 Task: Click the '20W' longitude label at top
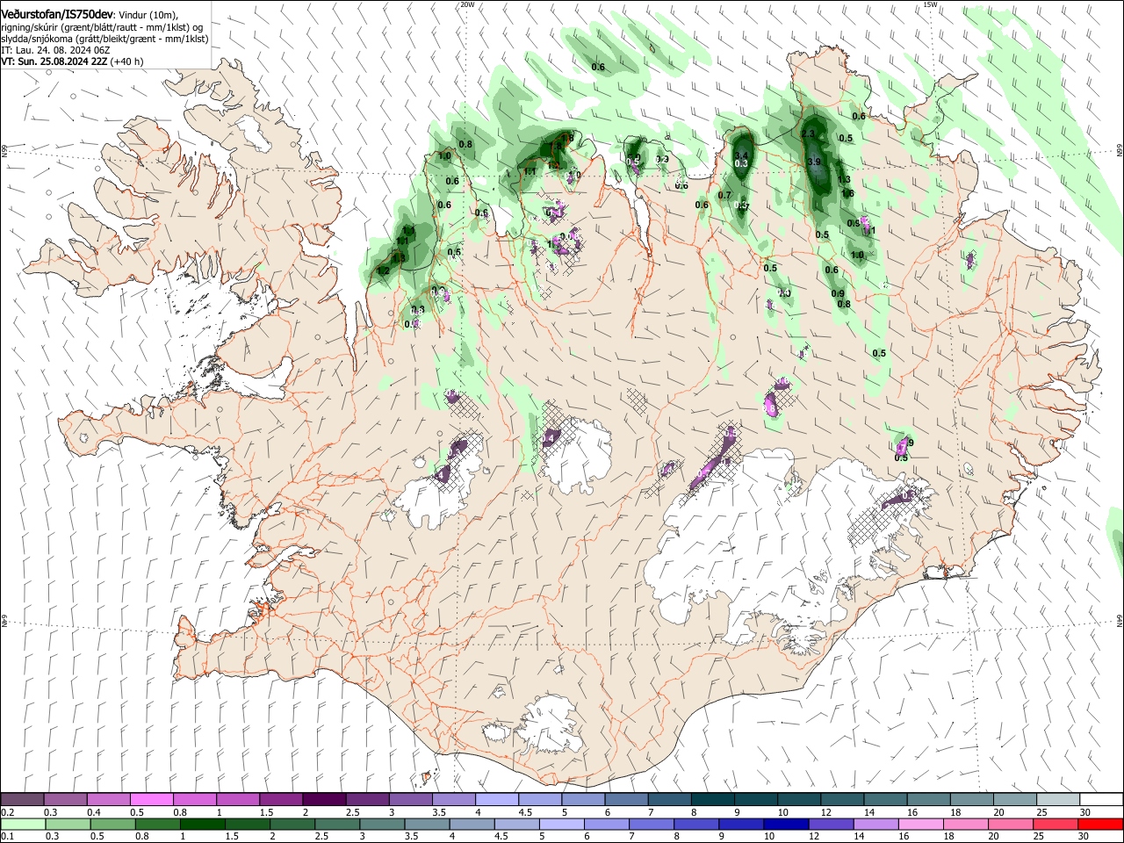(467, 4)
